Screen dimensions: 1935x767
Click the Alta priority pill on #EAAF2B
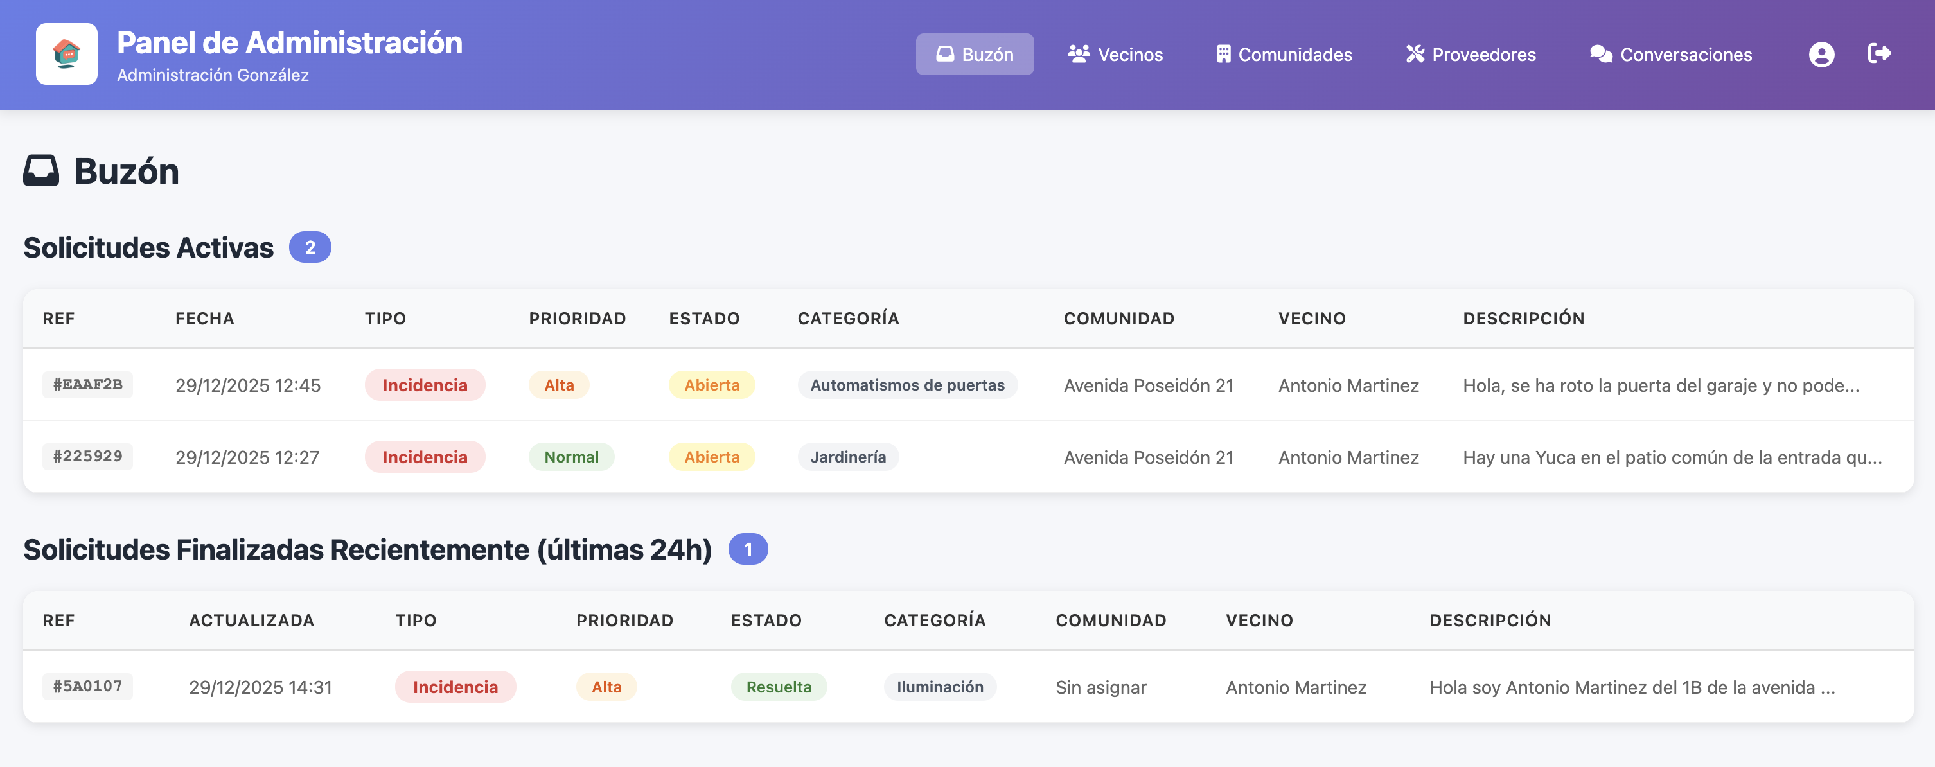tap(559, 385)
